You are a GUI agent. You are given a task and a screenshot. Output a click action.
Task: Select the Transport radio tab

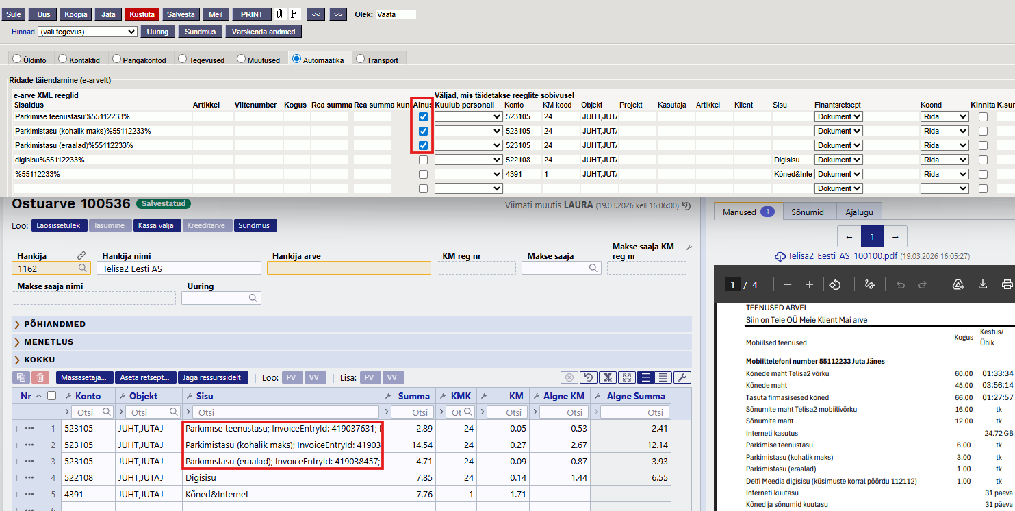[361, 60]
